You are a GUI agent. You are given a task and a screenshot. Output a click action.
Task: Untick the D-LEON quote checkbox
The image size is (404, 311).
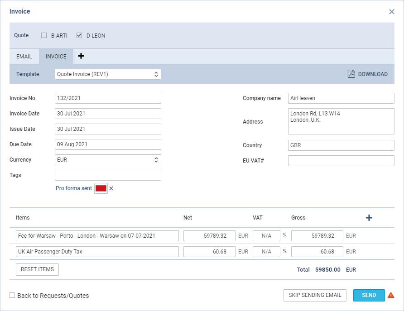tap(79, 35)
